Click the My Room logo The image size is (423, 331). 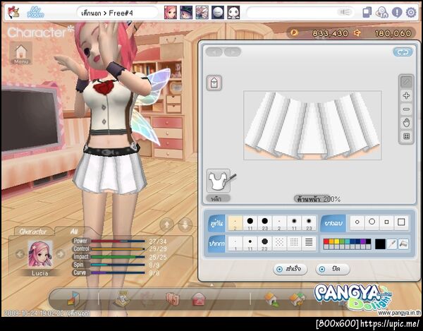coord(35,13)
